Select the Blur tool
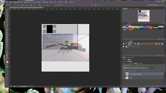This screenshot has width=166, height=93. (x=7, y=40)
